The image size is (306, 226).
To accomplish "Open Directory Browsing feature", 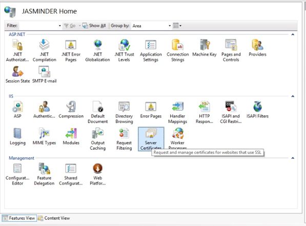I will tap(124, 112).
